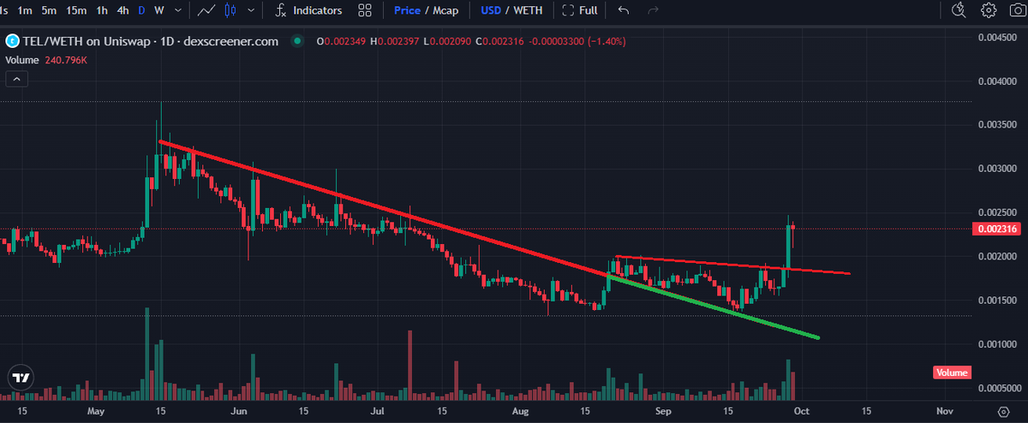Collapse the legend with the chevron button
This screenshot has width=1028, height=423.
pos(17,80)
